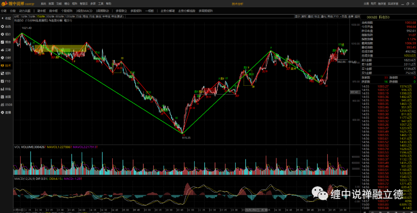Image resolution: width=417 pixels, height=213 pixels.
Task: Click the 全屏 fullscreen button
Action: [x=351, y=16]
